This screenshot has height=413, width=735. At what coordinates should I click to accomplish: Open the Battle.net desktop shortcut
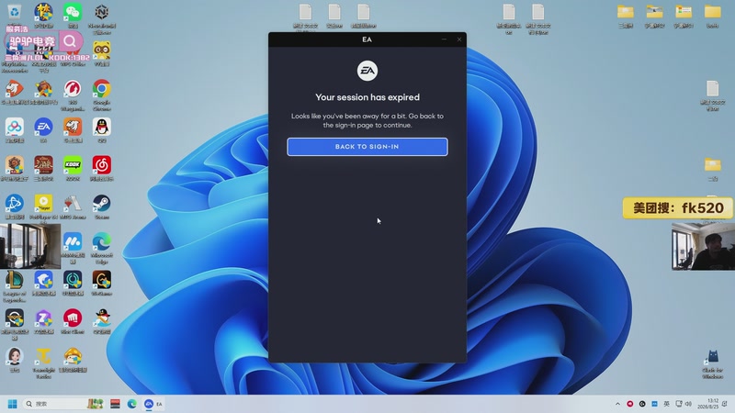pyautogui.click(x=14, y=203)
